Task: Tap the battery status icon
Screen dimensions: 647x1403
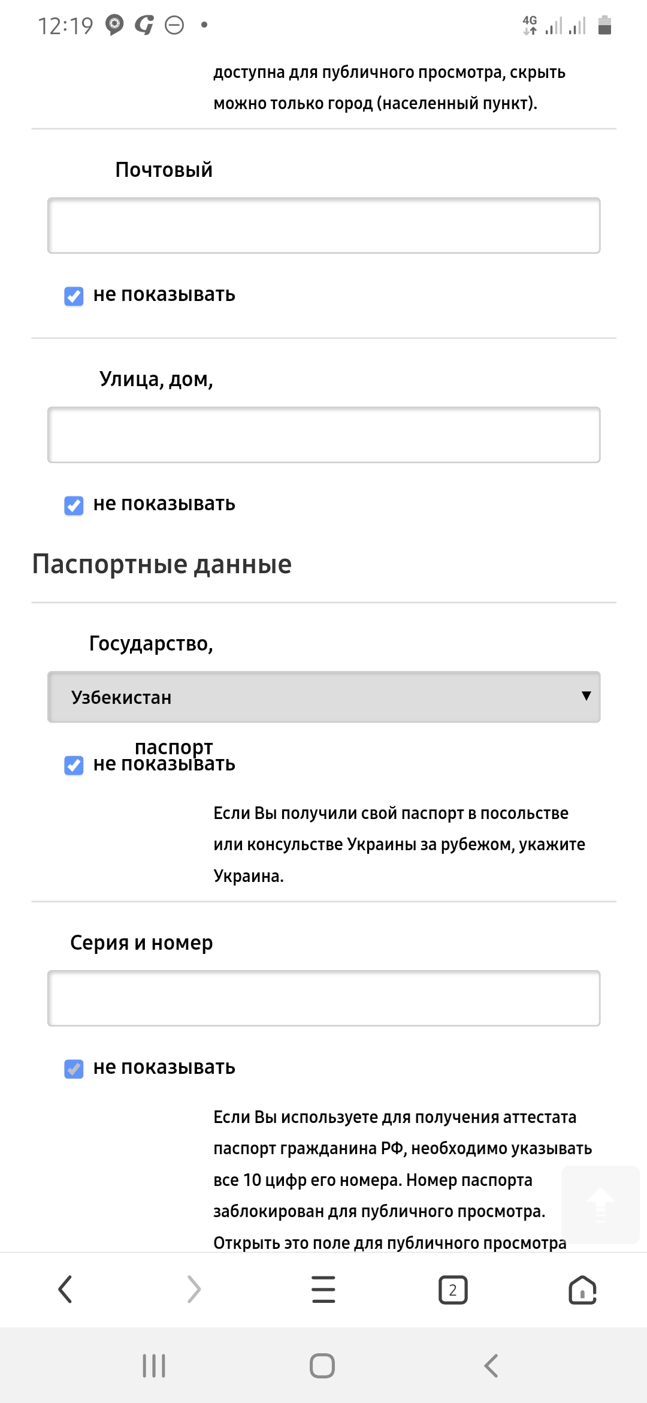Action: tap(604, 25)
